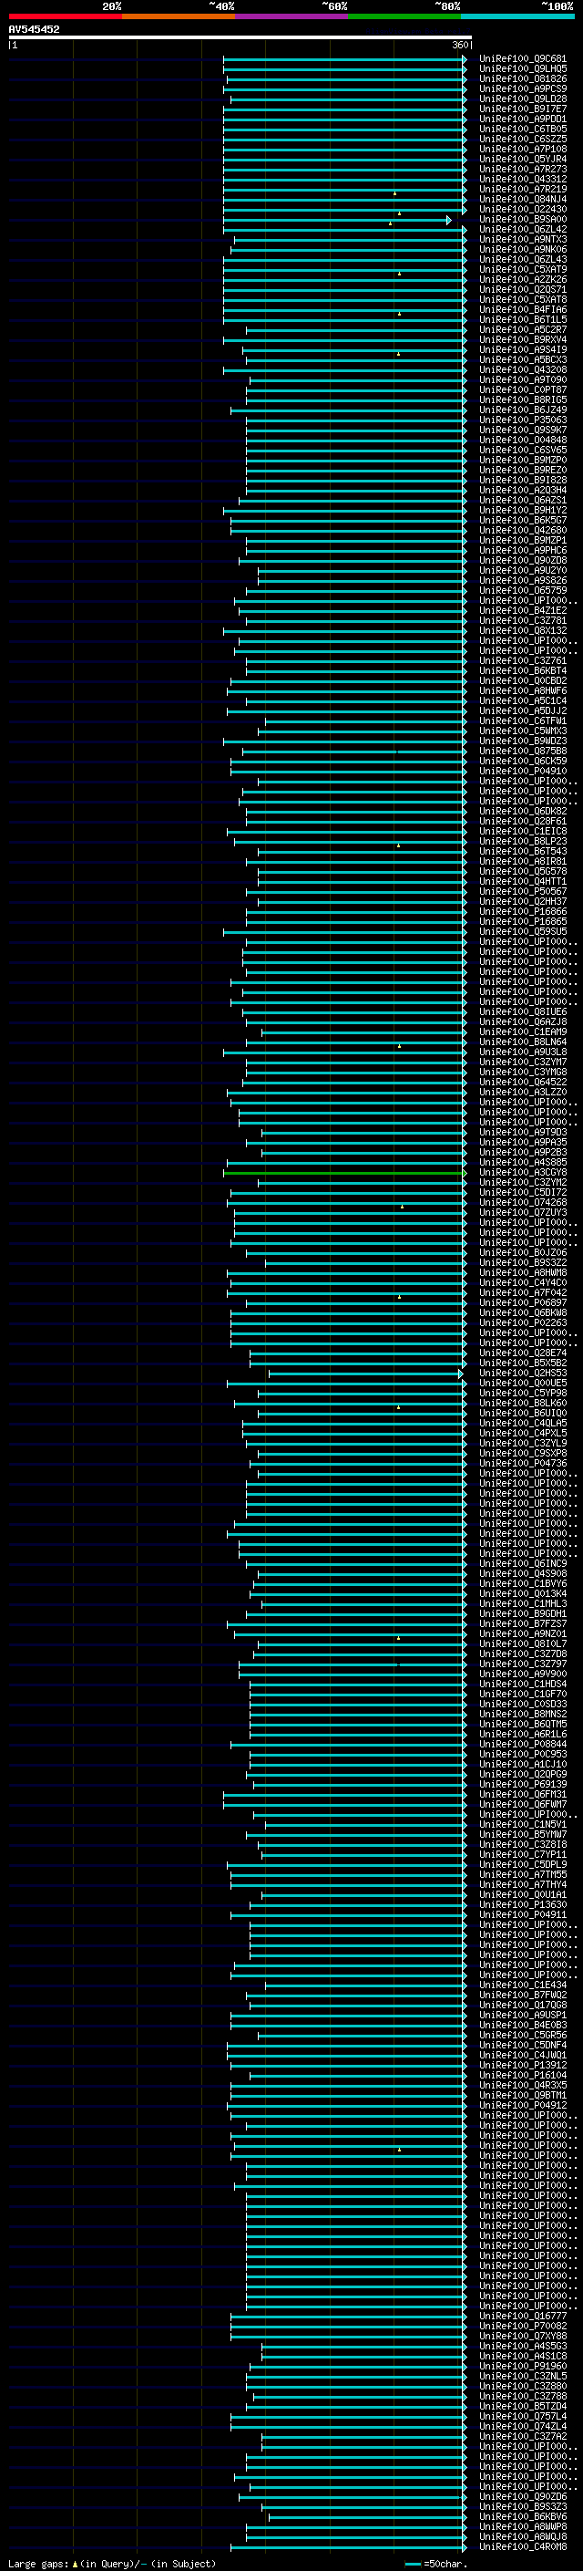This screenshot has width=583, height=2571.
Task: Open the UniRef100_P04910 link
Action: (522, 771)
